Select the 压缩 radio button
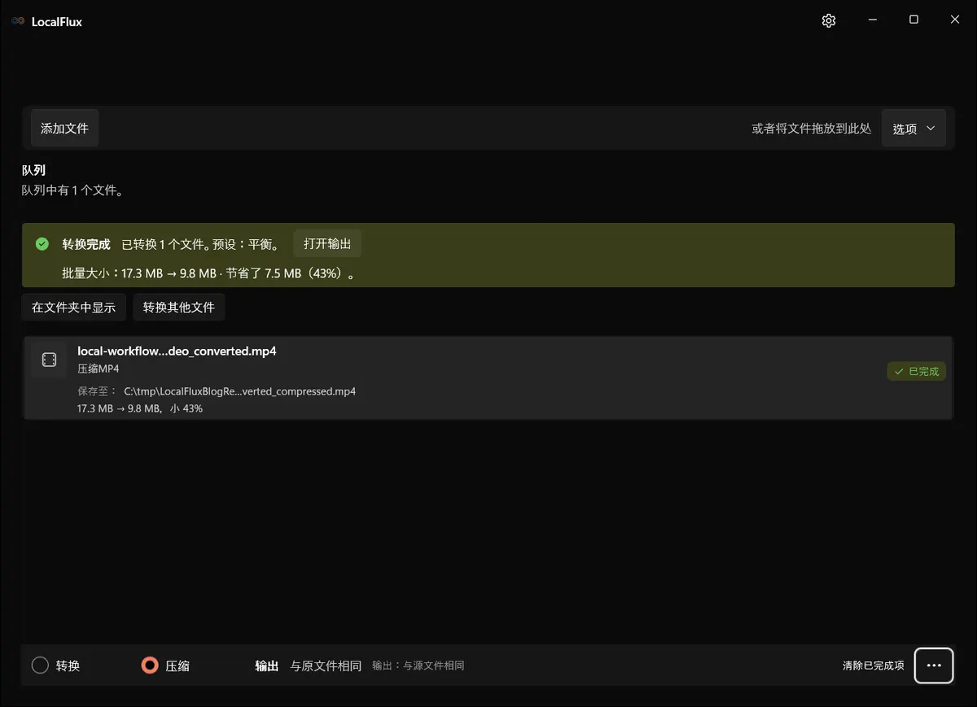The height and width of the screenshot is (707, 977). coord(150,666)
